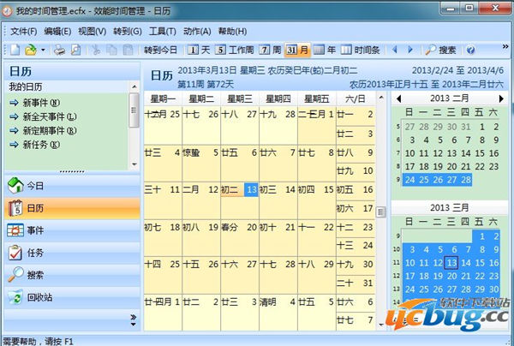Open the dropdown arrow beside the folder icon

pyautogui.click(x=43, y=51)
